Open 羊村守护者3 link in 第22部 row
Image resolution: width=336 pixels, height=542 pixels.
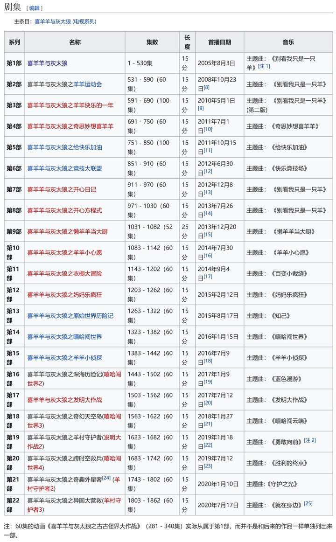[x=74, y=505]
